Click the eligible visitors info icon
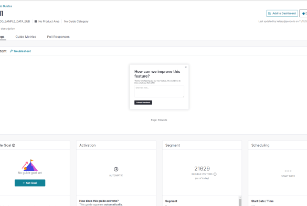The height and width of the screenshot is (206, 307). coord(215,174)
